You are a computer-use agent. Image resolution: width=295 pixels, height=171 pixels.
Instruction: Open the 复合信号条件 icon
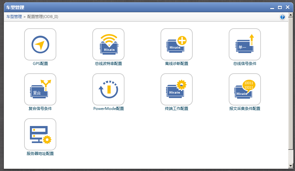click(40, 89)
